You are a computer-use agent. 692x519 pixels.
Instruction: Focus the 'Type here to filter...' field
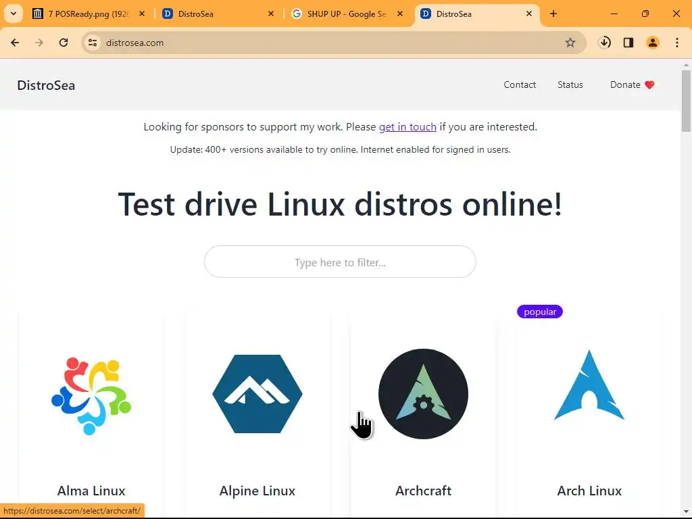pyautogui.click(x=340, y=262)
